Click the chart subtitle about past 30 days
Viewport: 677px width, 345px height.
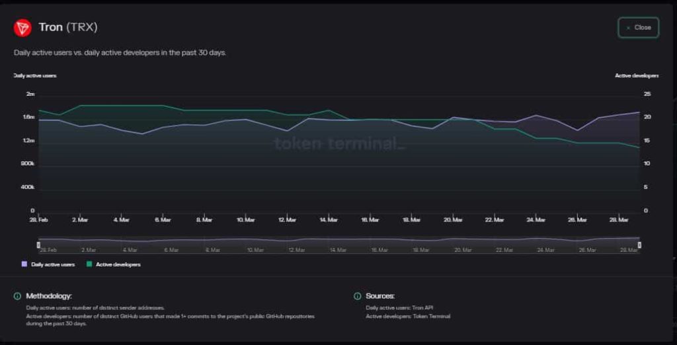[x=120, y=52]
